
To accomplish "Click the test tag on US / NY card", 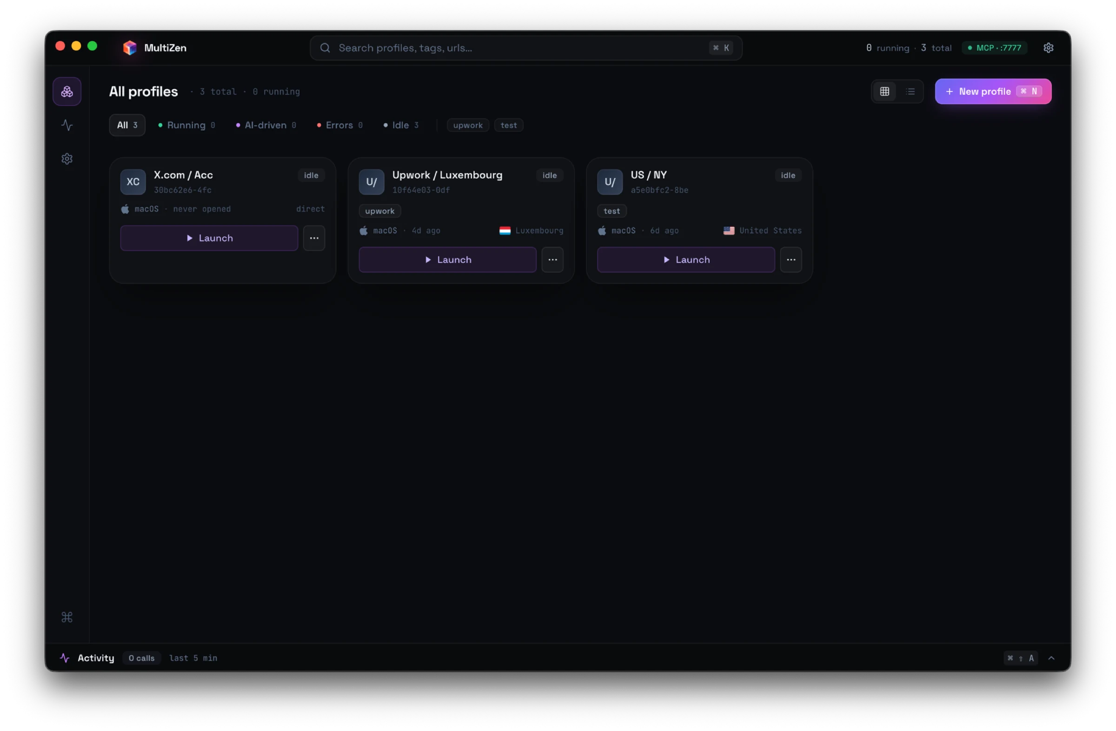I will tap(612, 211).
